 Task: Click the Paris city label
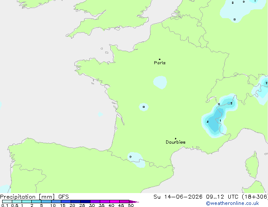(x=160, y=63)
